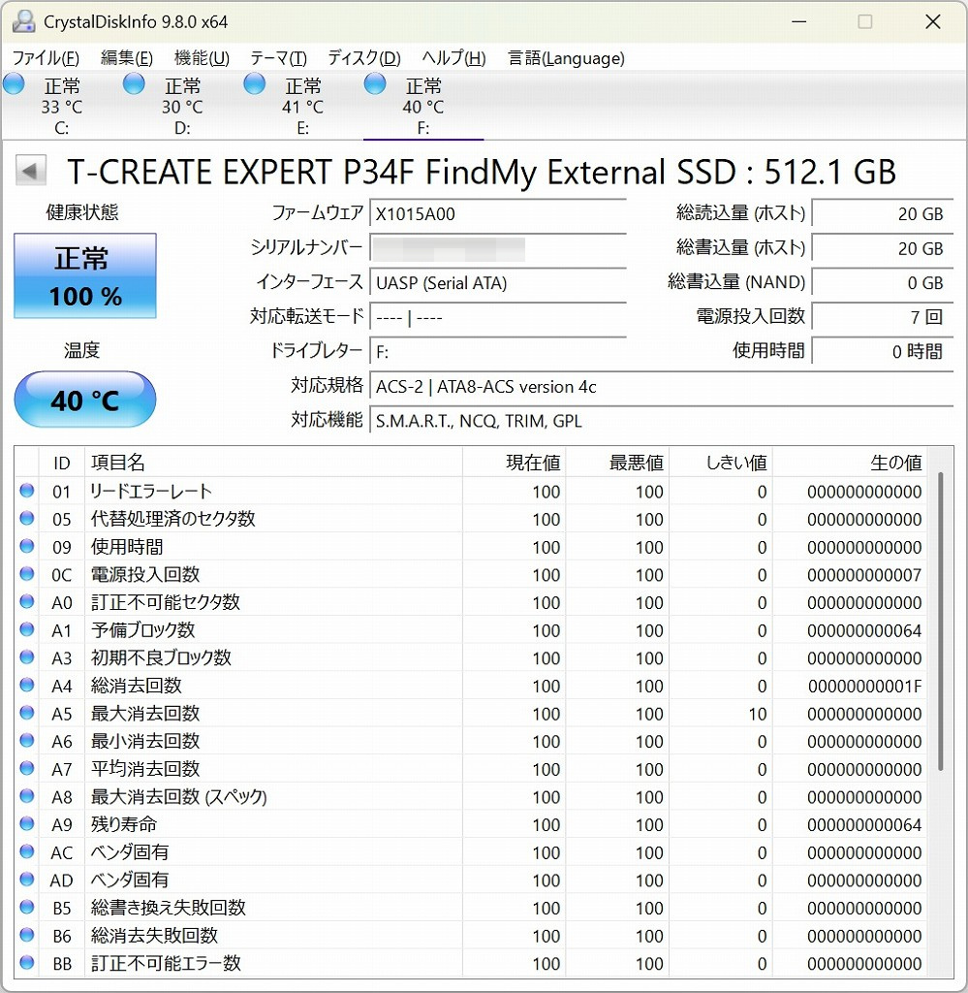The width and height of the screenshot is (968, 993).
Task: Click blue status dot for ID A4 row
Action: point(26,686)
